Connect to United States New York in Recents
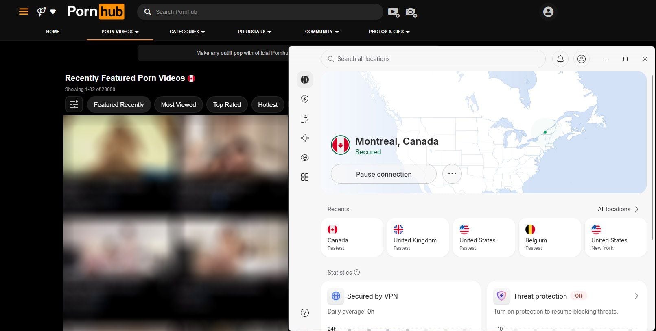The height and width of the screenshot is (331, 656). [x=616, y=237]
